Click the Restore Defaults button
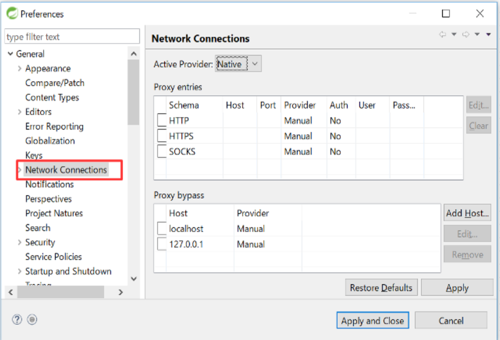Viewport: 500px width, 340px height. tap(381, 287)
